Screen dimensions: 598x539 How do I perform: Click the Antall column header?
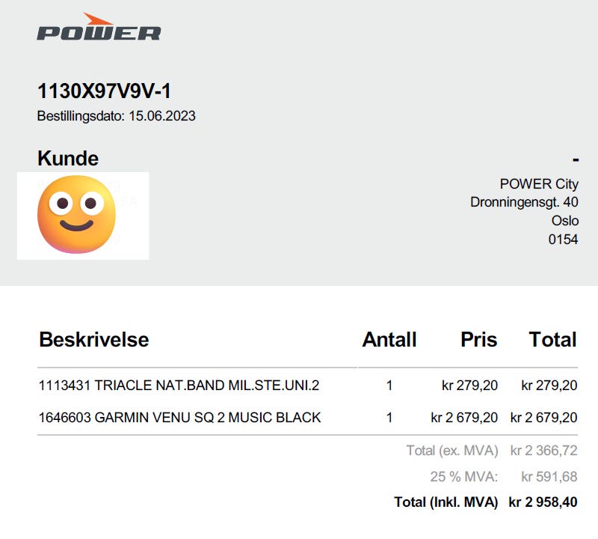point(389,339)
